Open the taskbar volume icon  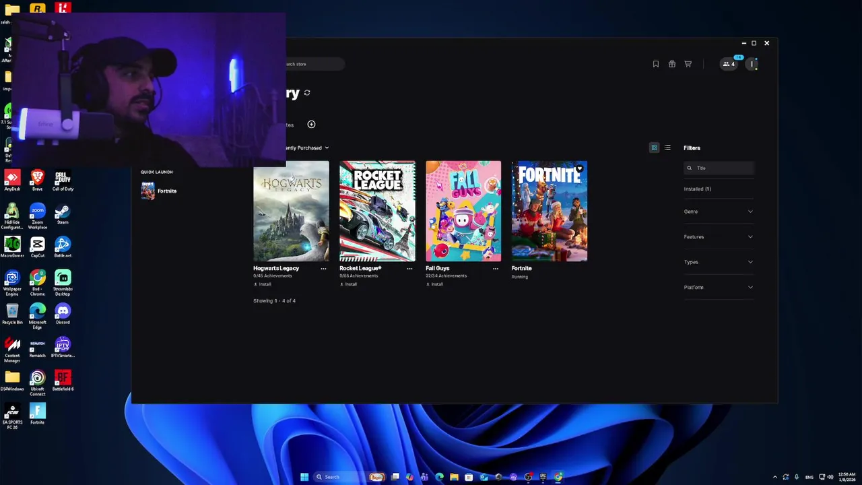tap(830, 477)
